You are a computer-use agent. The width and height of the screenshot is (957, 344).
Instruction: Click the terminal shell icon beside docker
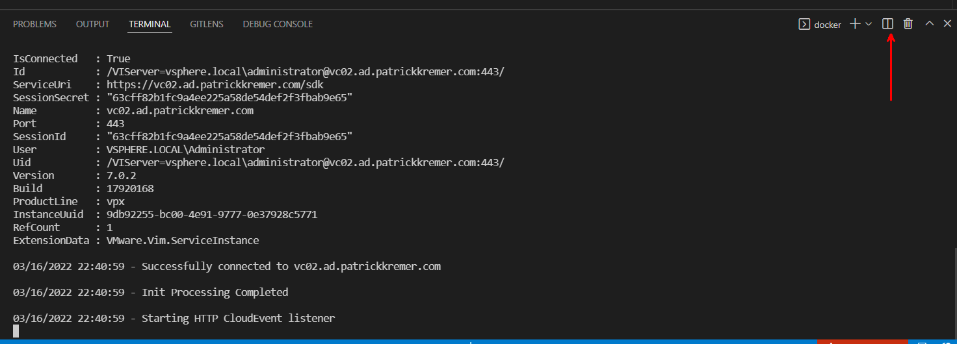pyautogui.click(x=804, y=24)
